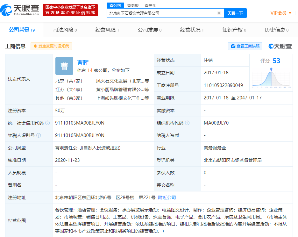Image resolution: width=298 pixels, height=237 pixels.
Task: Open the 曹晖 legal representative link
Action: point(83,62)
